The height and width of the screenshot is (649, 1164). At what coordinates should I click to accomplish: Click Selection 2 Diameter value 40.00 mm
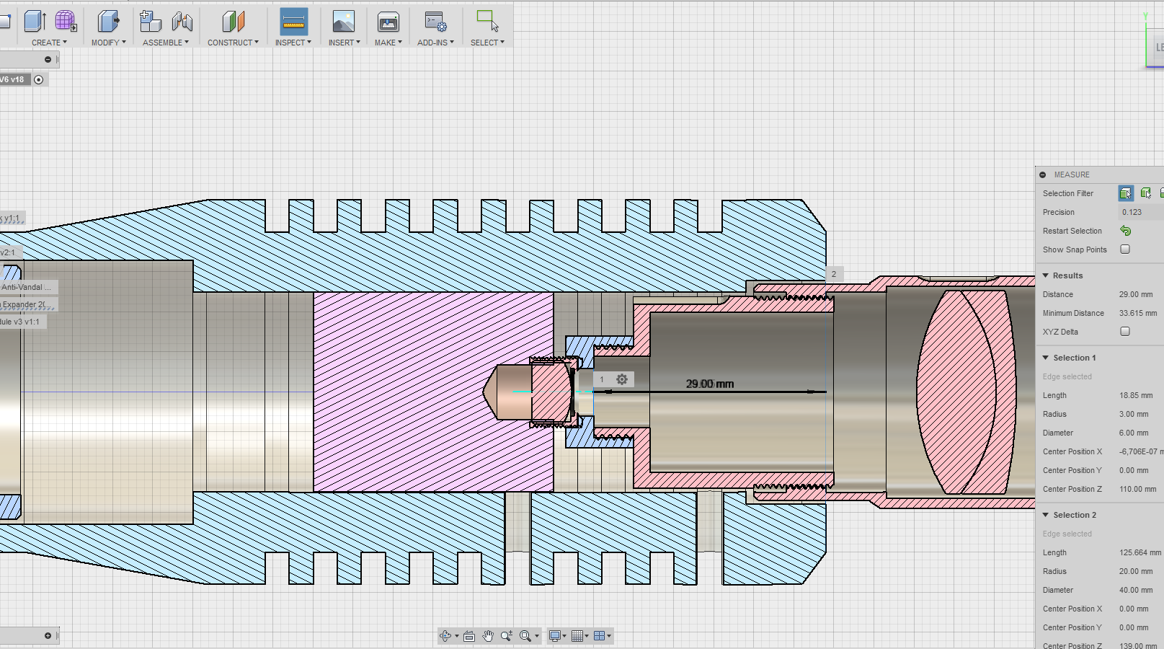1136,590
